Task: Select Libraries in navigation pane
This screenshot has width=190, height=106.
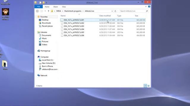Action: pos(44,32)
